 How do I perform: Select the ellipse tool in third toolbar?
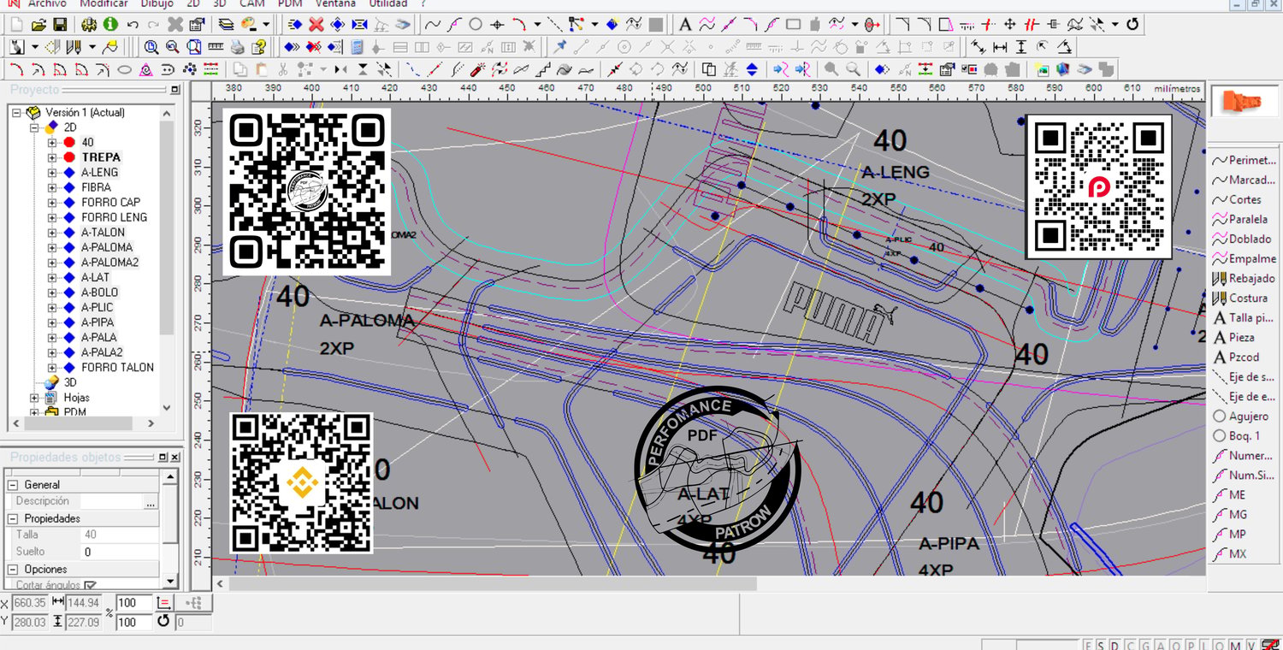click(124, 69)
